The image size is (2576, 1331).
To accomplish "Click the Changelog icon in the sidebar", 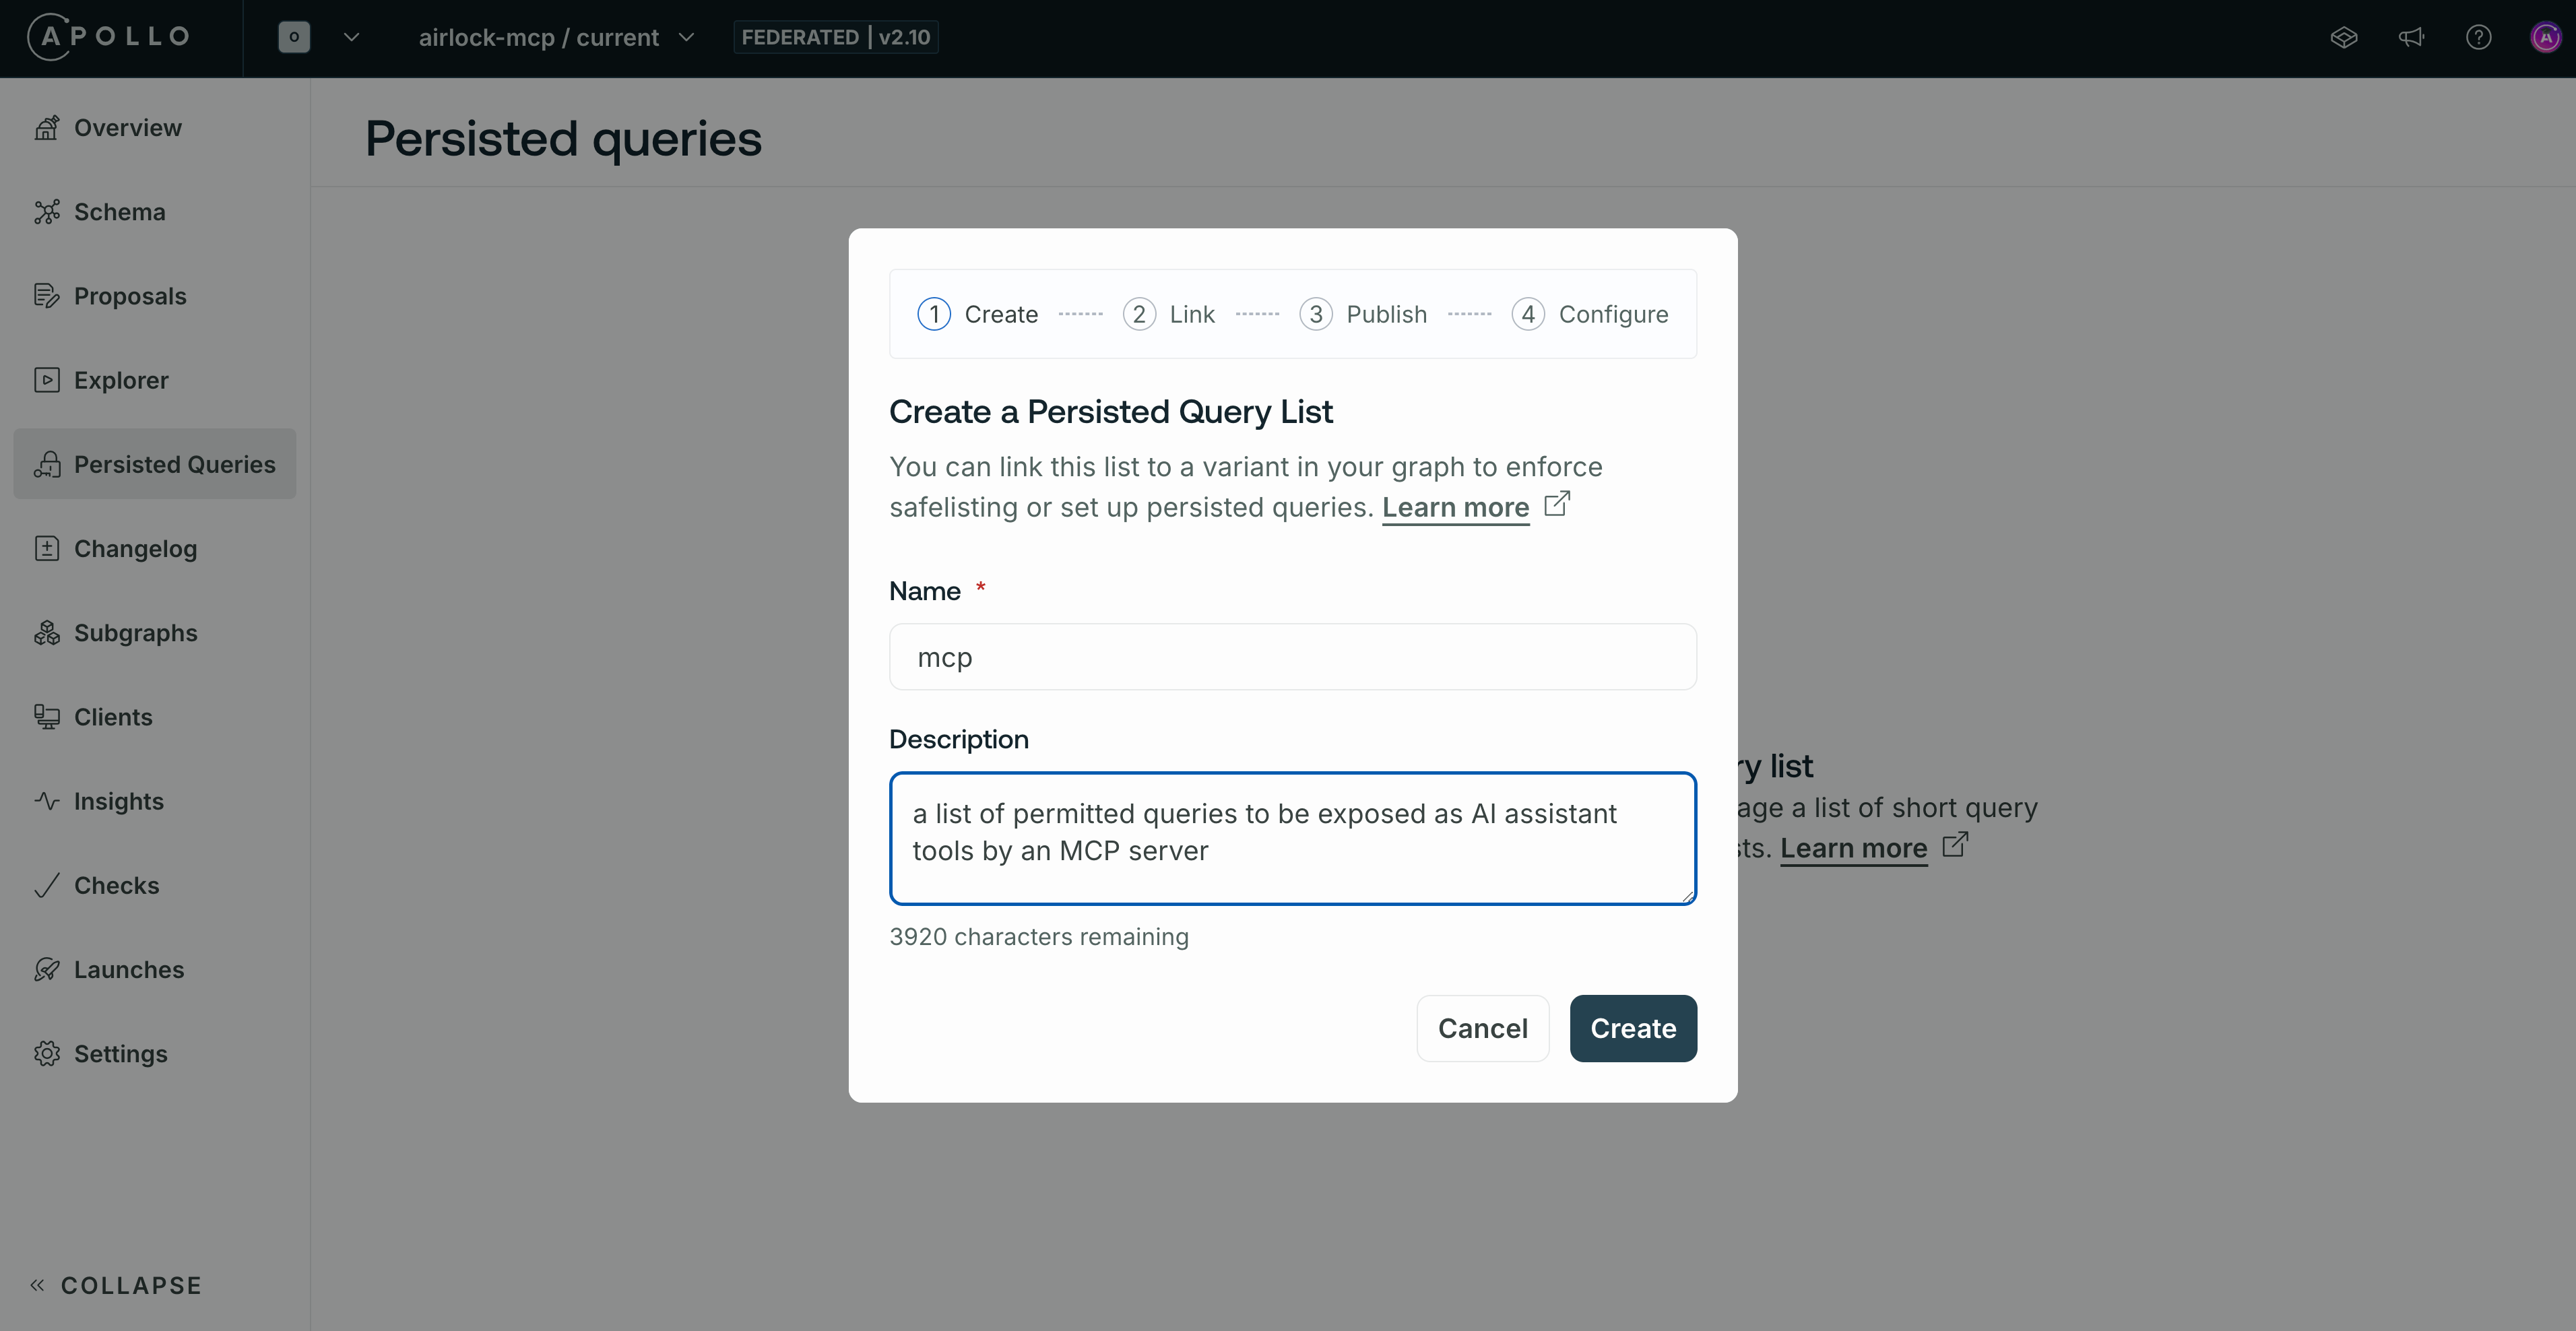I will pyautogui.click(x=47, y=548).
